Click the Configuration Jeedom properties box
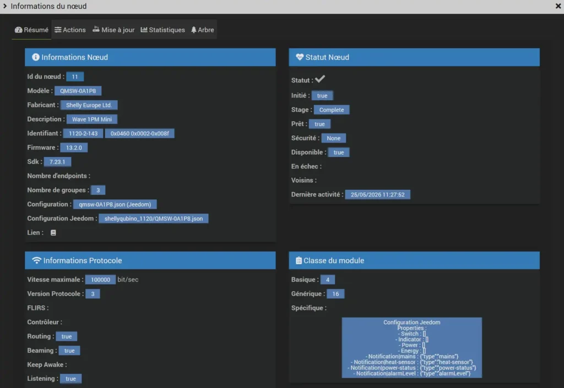564x388 pixels. tap(411, 347)
